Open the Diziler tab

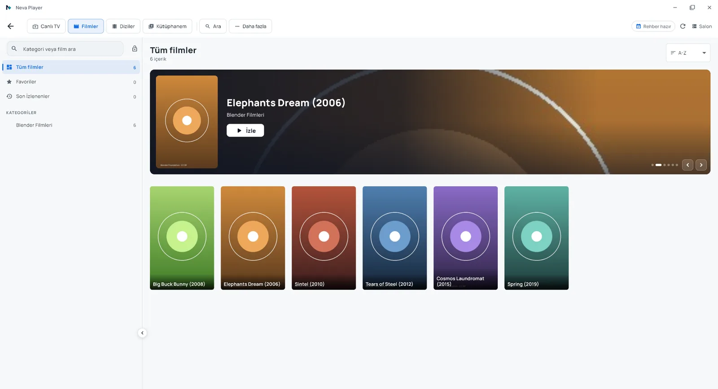123,26
